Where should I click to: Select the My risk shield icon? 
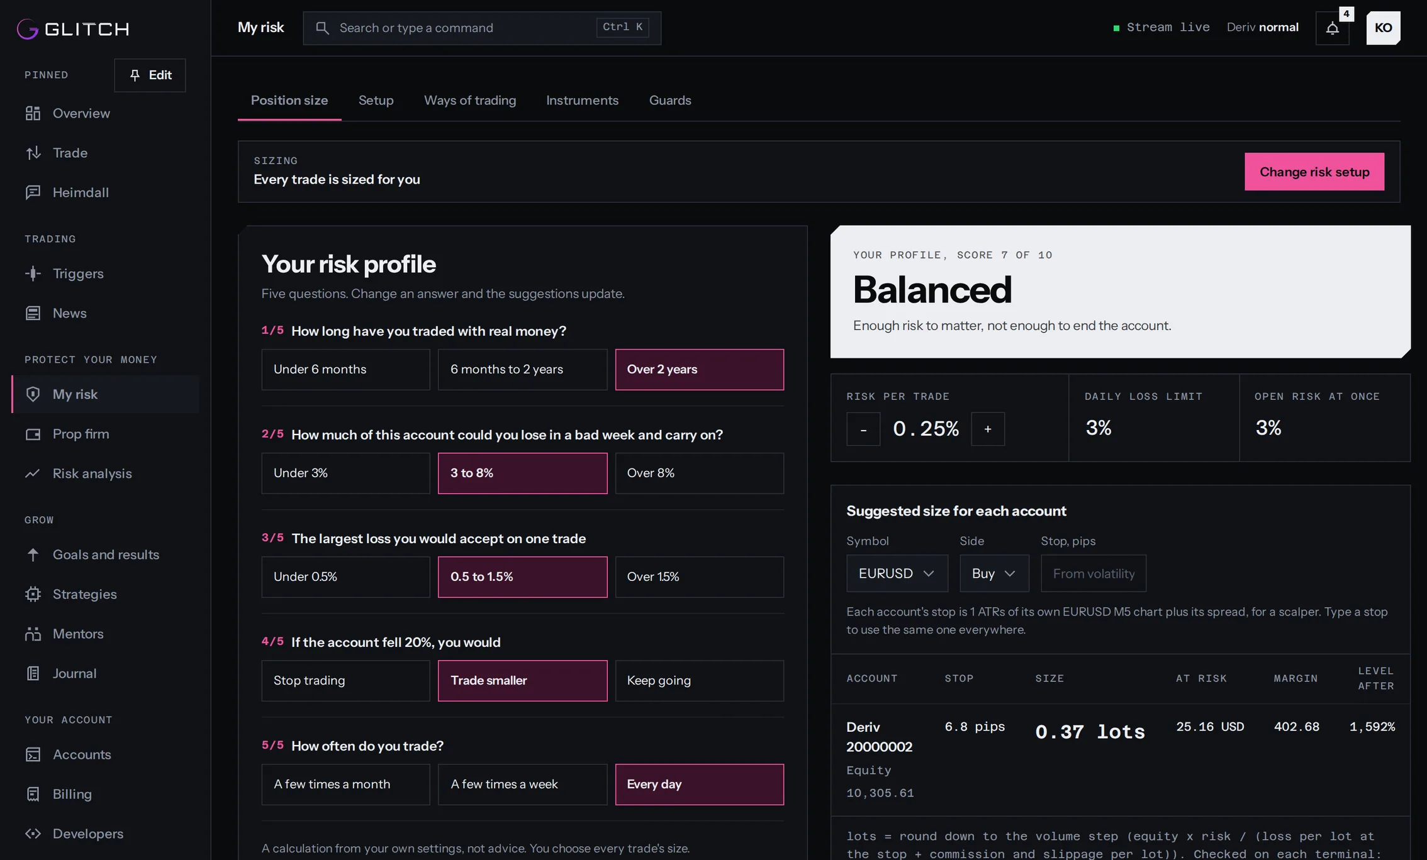click(x=33, y=394)
